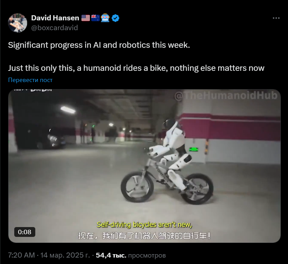Click the @TheHumanoidHub watermark in video
This screenshot has width=288, height=264.
(x=226, y=96)
